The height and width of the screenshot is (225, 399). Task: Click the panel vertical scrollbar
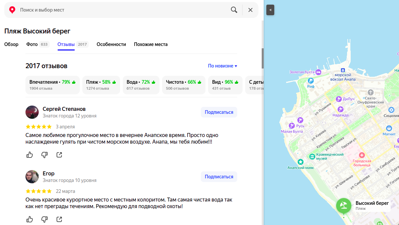point(263,58)
